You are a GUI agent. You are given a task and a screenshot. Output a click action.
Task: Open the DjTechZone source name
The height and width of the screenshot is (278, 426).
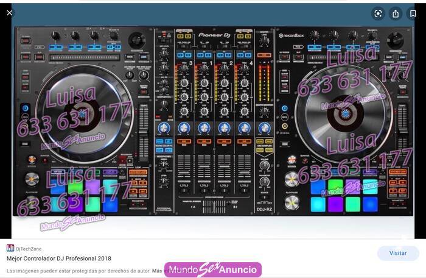click(29, 249)
